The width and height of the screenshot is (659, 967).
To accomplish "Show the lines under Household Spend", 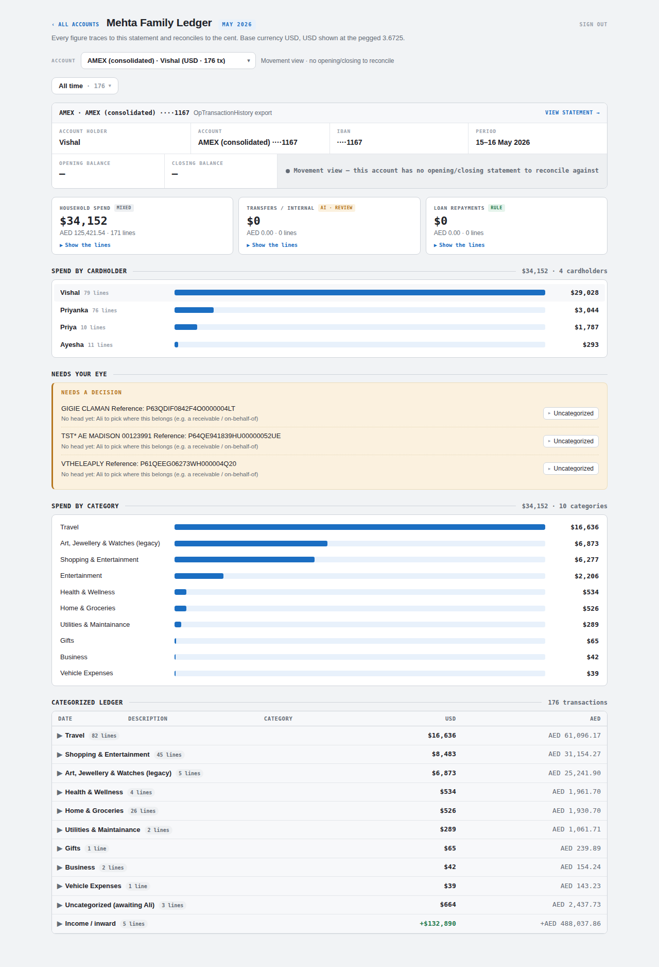I will coord(85,245).
